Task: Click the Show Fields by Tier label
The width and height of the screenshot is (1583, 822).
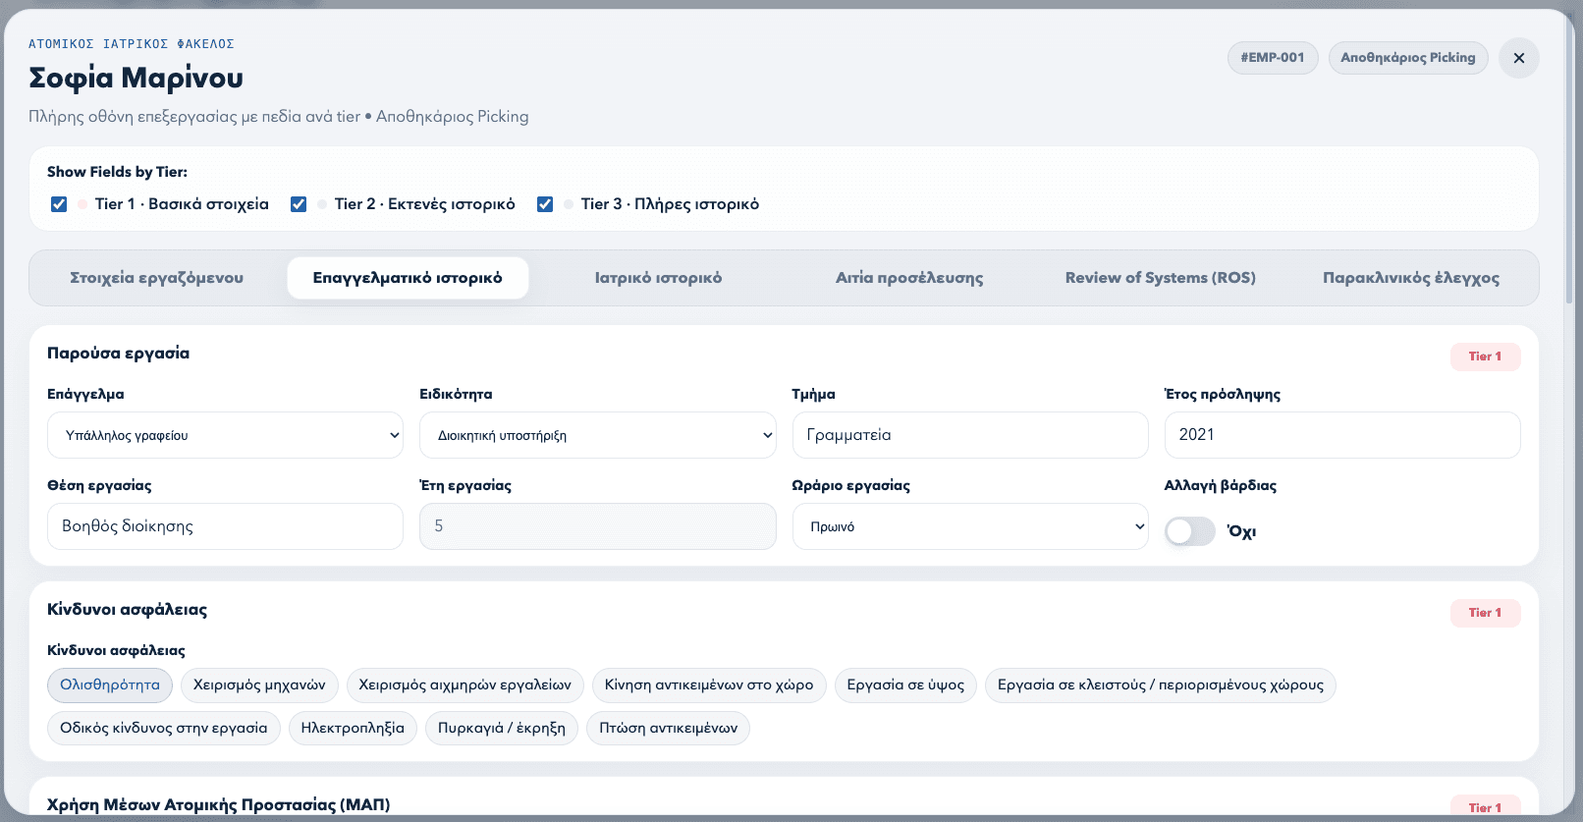Action: point(117,172)
